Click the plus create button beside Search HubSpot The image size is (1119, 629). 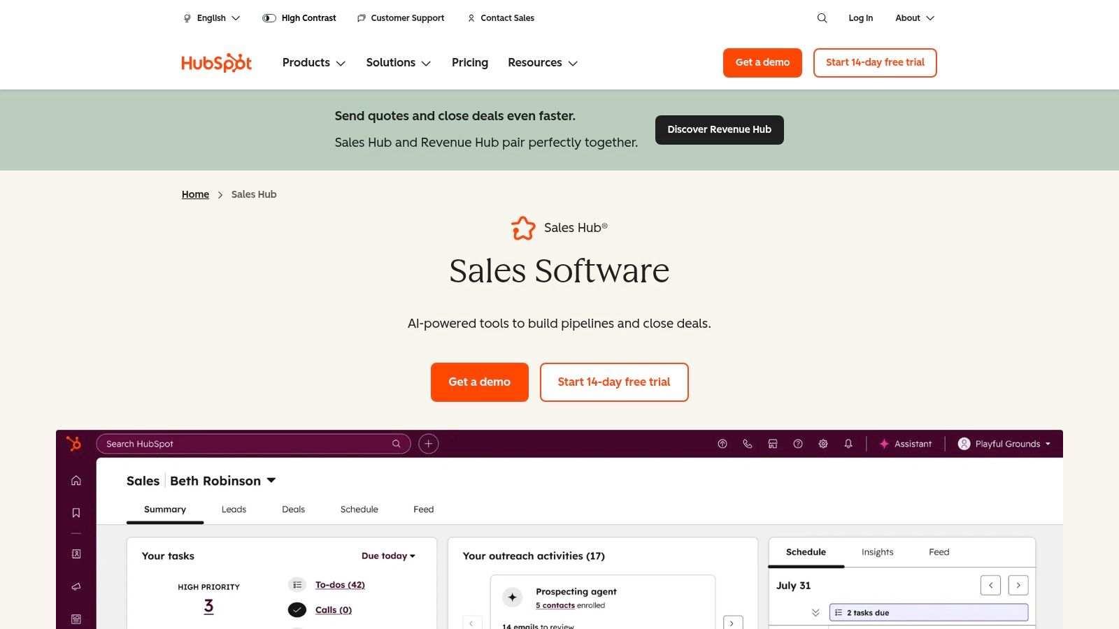[x=429, y=444]
